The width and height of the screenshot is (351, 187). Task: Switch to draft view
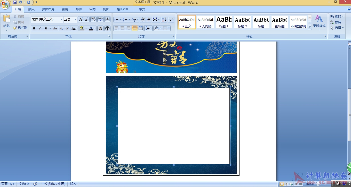pyautogui.click(x=301, y=184)
